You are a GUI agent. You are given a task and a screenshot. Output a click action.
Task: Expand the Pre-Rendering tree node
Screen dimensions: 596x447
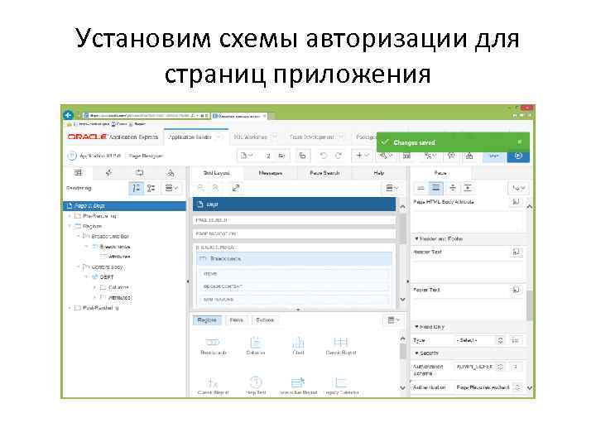click(x=70, y=216)
